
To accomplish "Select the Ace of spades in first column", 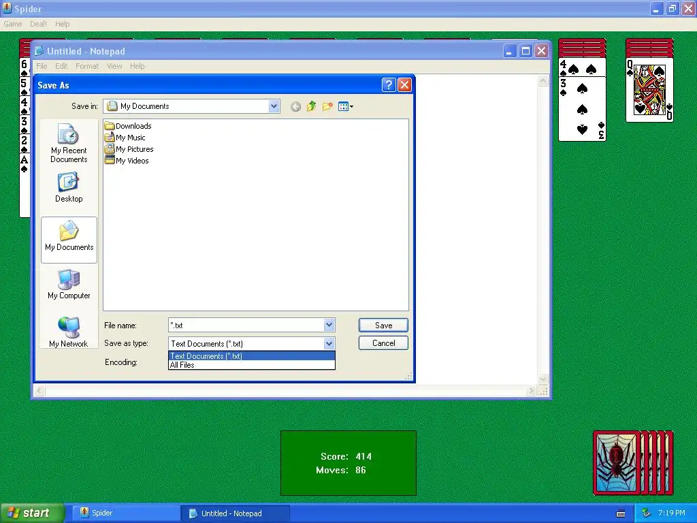I will (25, 185).
